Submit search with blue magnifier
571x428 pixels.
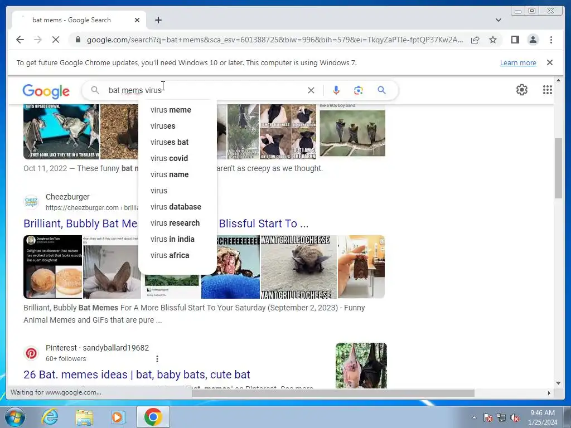(x=381, y=90)
